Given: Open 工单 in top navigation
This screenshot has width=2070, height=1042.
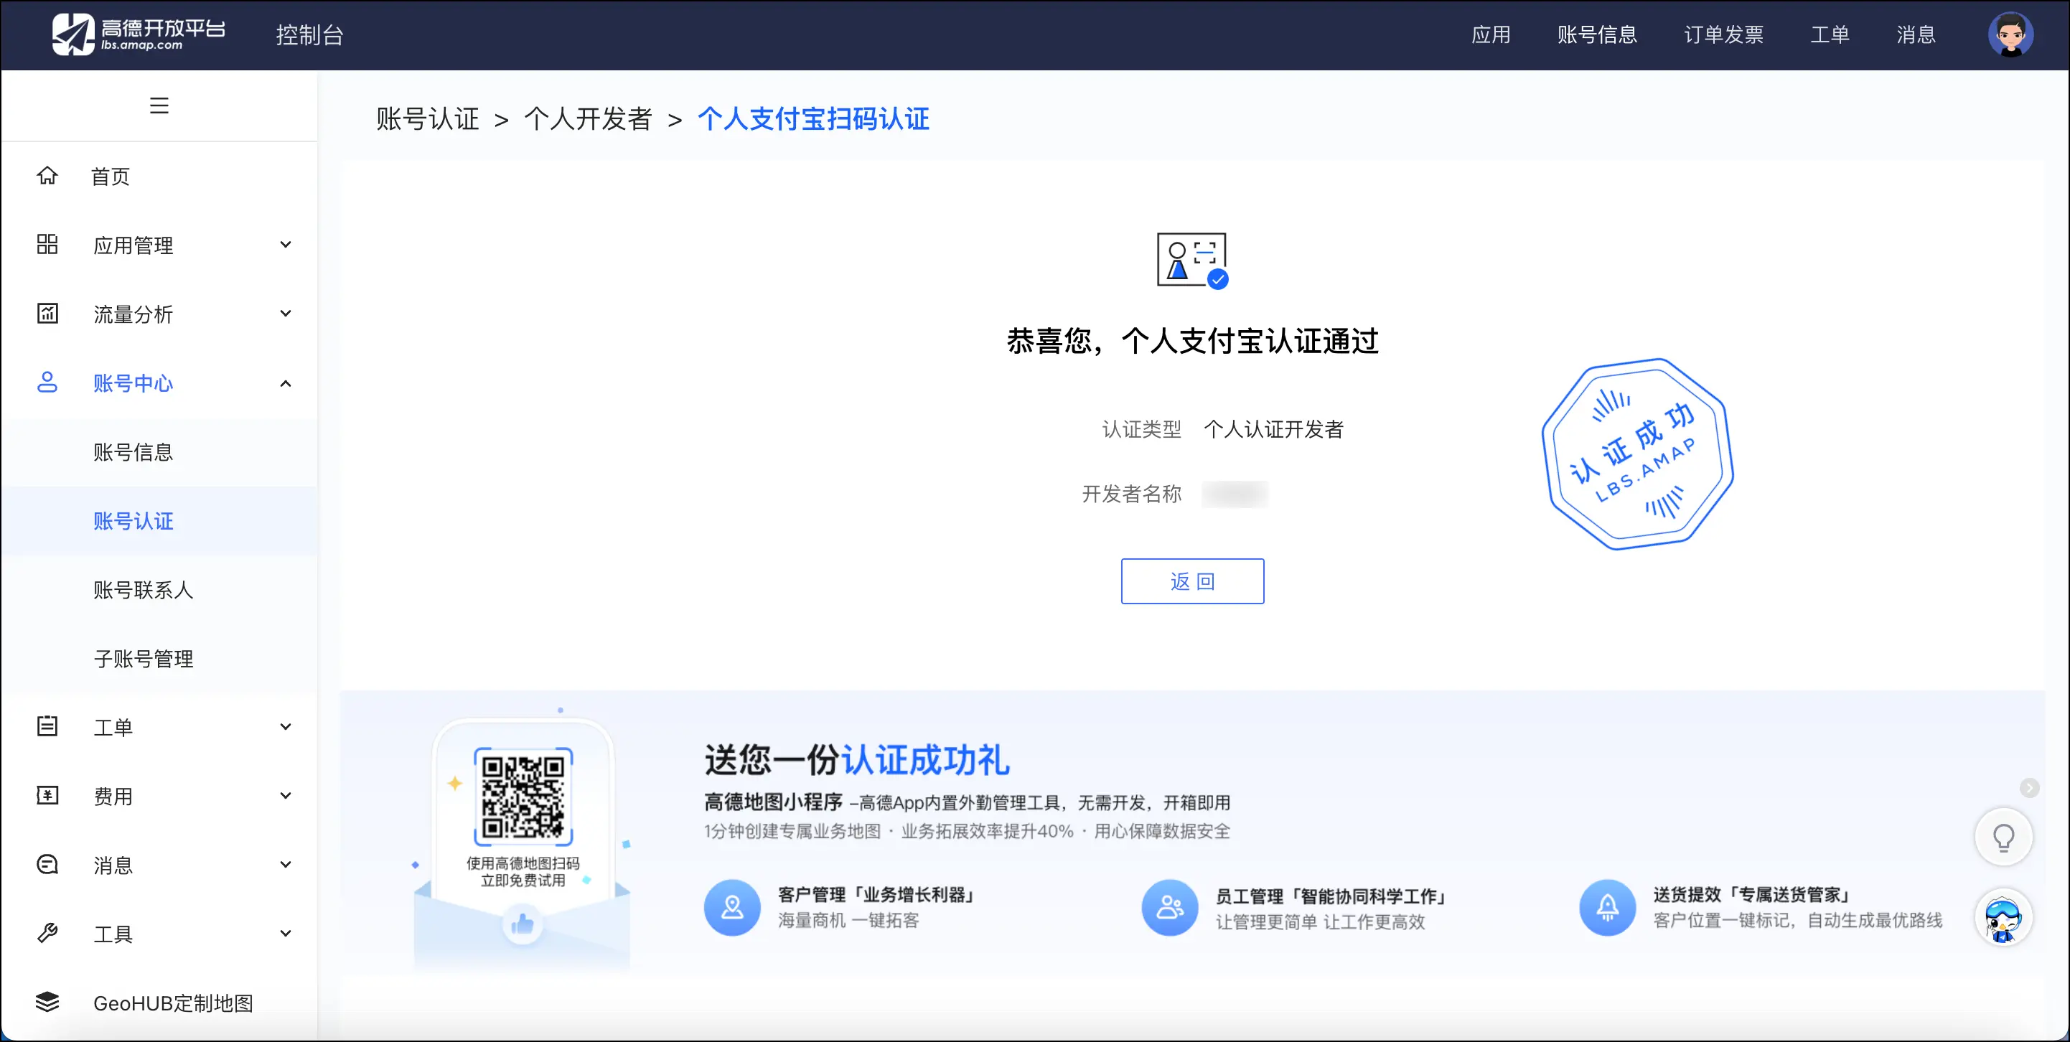Looking at the screenshot, I should click(x=1830, y=34).
